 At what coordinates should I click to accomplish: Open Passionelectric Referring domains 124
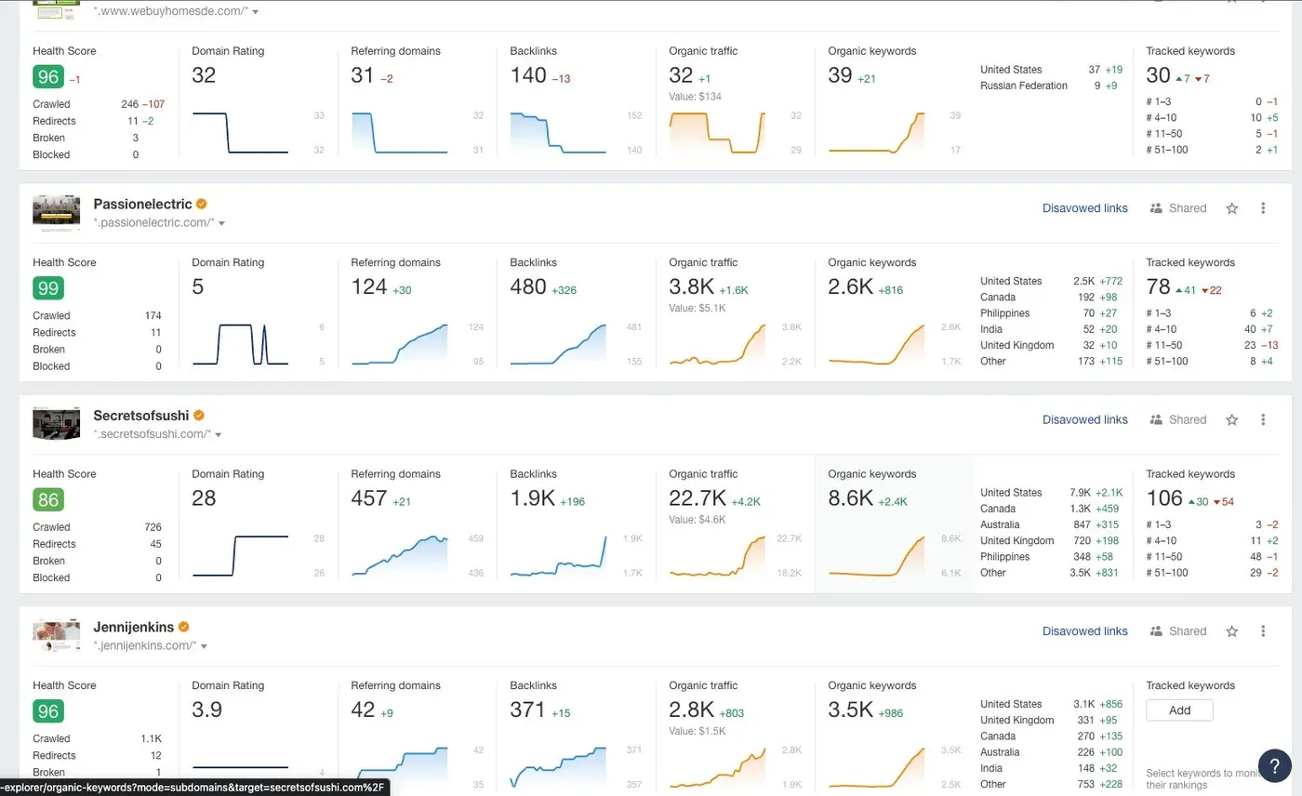369,287
